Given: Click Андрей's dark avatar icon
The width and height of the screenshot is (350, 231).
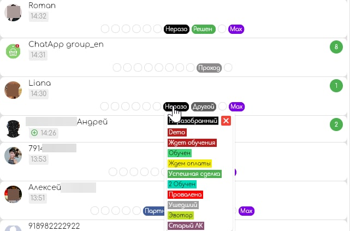Looking at the screenshot, I should pos(13,129).
